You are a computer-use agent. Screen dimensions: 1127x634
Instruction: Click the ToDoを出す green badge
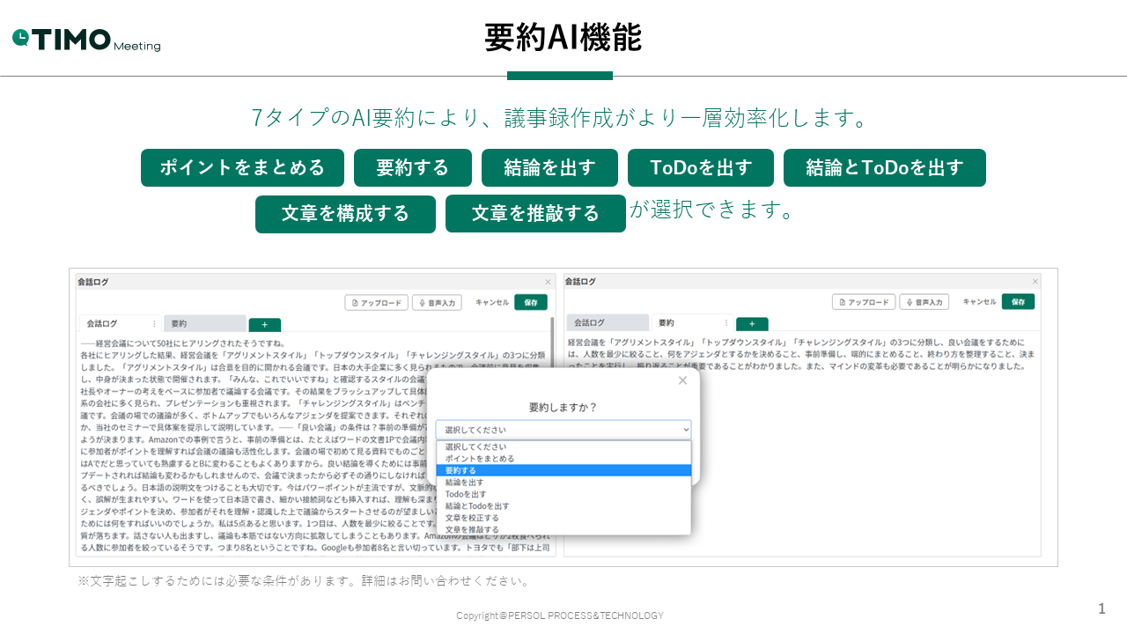(x=701, y=167)
